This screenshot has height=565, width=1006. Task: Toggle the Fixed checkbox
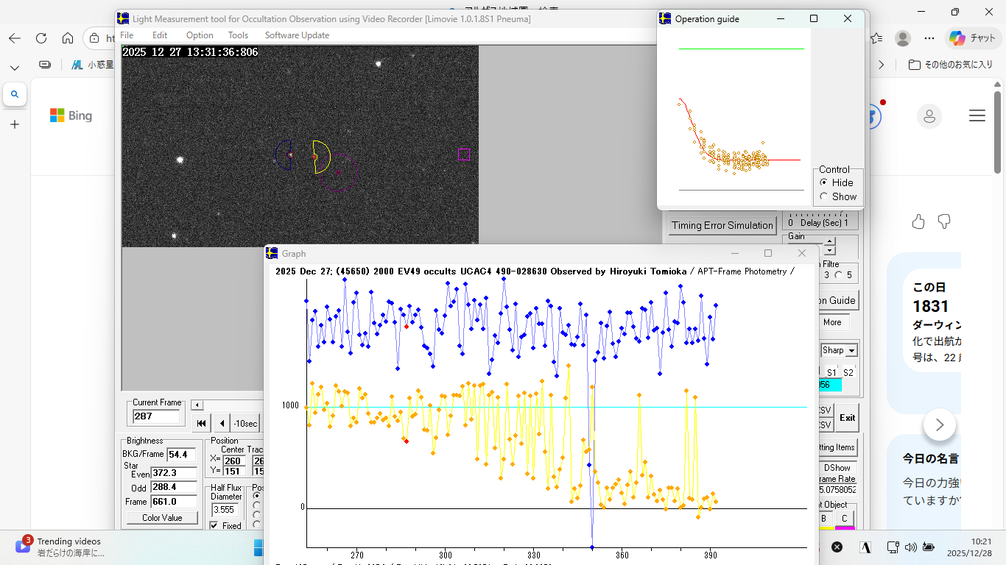pyautogui.click(x=214, y=525)
